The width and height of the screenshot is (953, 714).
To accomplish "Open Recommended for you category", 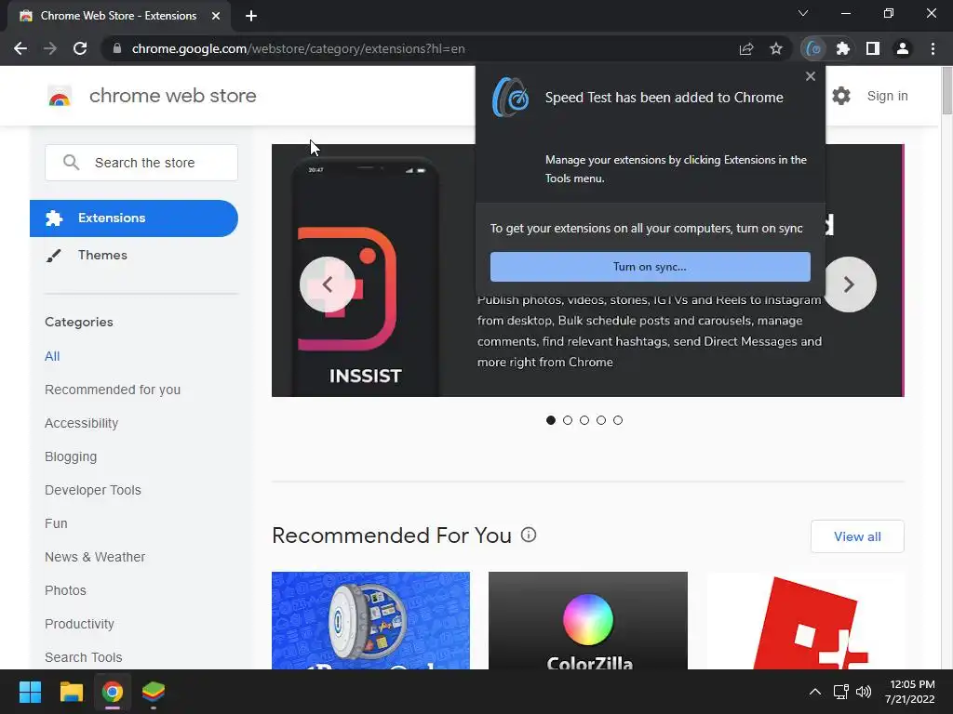I will click(113, 390).
